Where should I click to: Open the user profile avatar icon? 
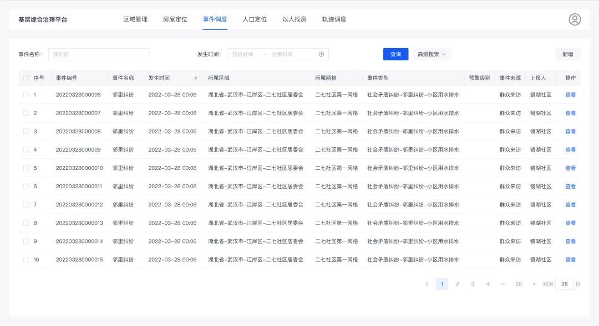pyautogui.click(x=575, y=19)
